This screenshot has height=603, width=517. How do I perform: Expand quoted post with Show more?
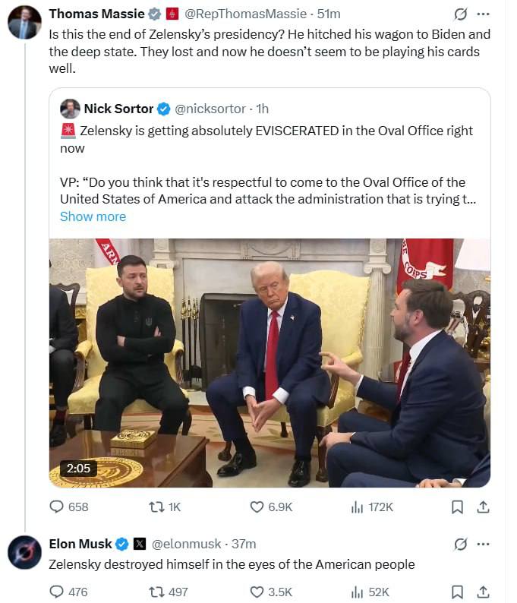pyautogui.click(x=93, y=216)
